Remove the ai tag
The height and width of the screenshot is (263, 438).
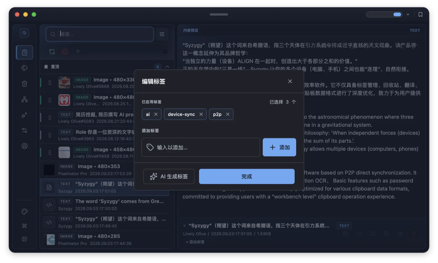156,114
